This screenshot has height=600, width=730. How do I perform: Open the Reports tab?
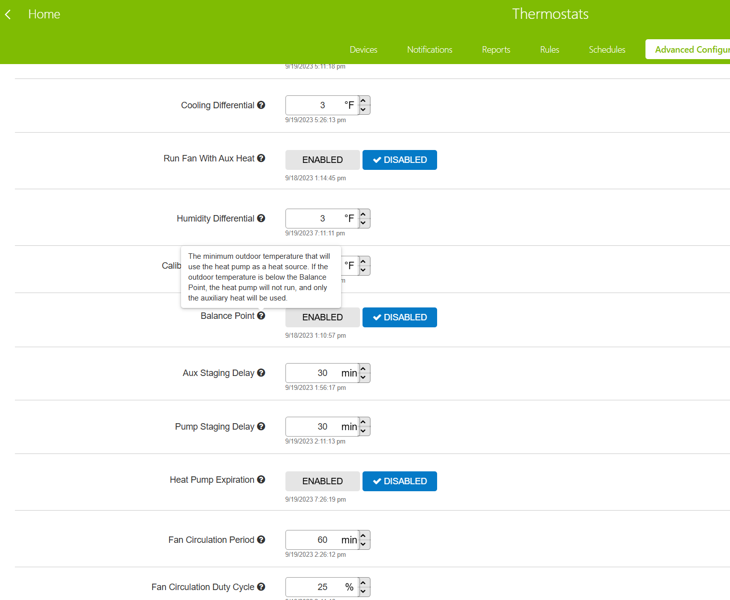pos(496,50)
